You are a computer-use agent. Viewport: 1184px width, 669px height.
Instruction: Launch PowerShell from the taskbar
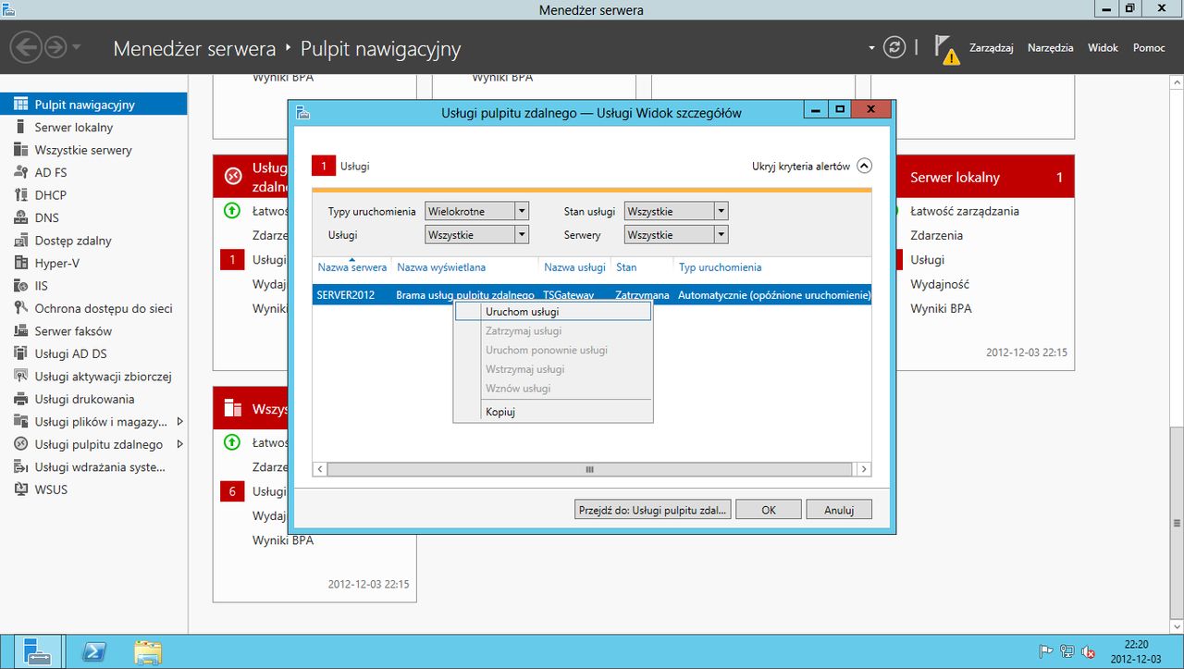click(93, 652)
